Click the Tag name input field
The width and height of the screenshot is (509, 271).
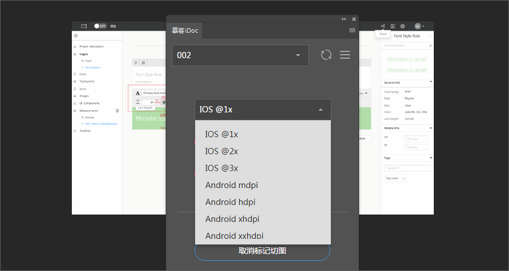coord(408,168)
